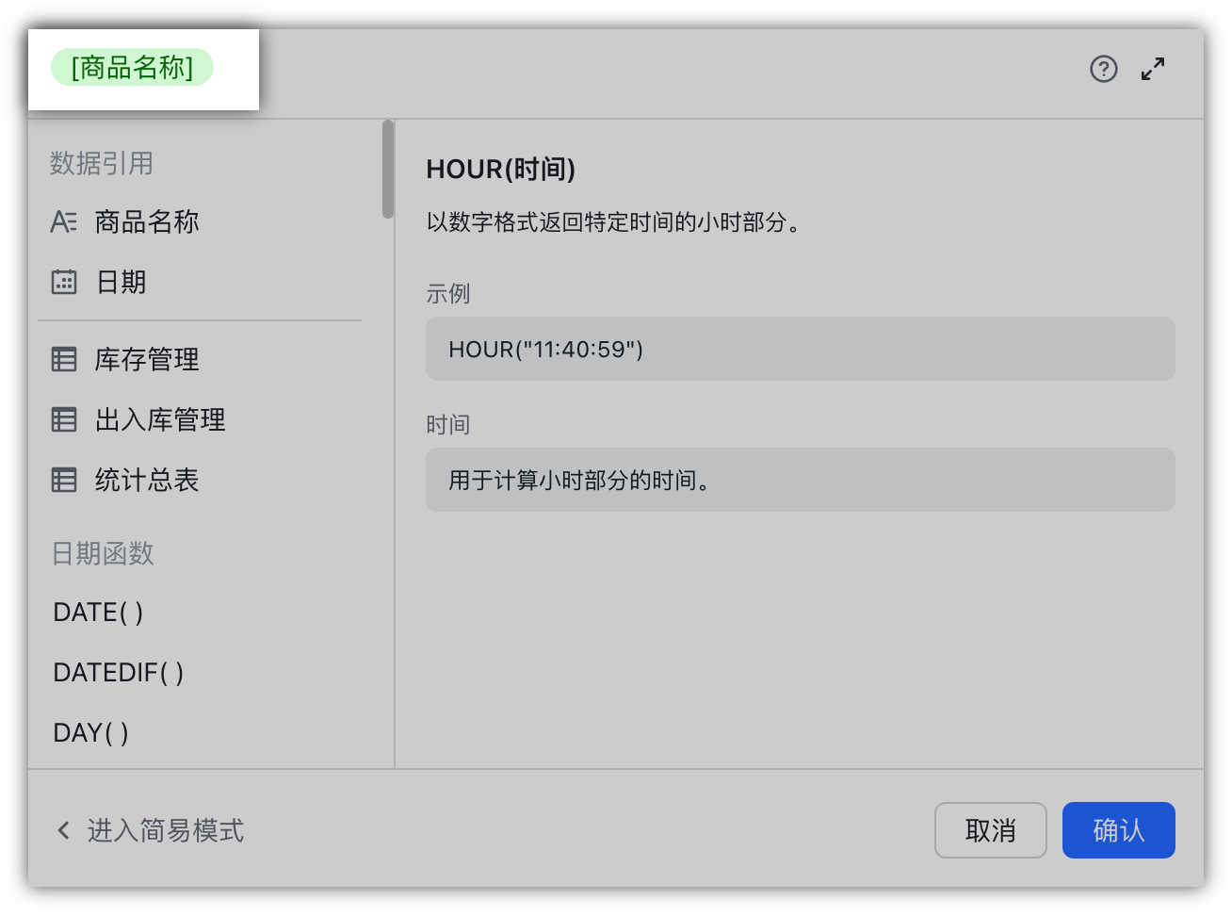Select the 商品名称 text field icon in sidebar
This screenshot has height=916, width=1232.
(63, 221)
